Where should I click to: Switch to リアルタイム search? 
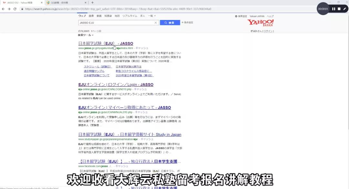tap(130, 16)
